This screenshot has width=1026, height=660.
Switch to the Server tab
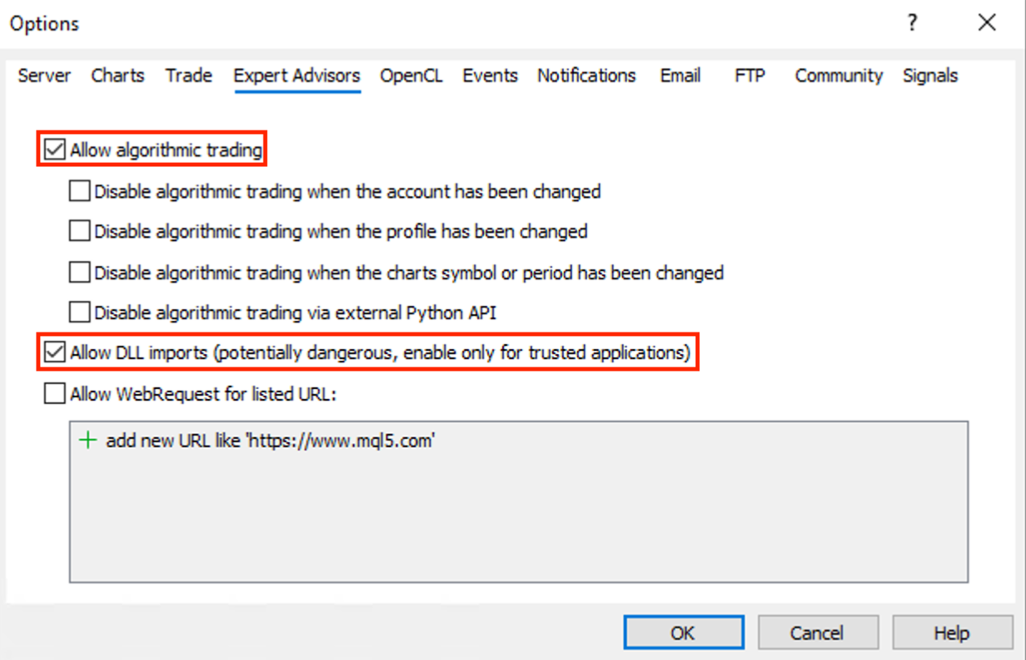44,76
